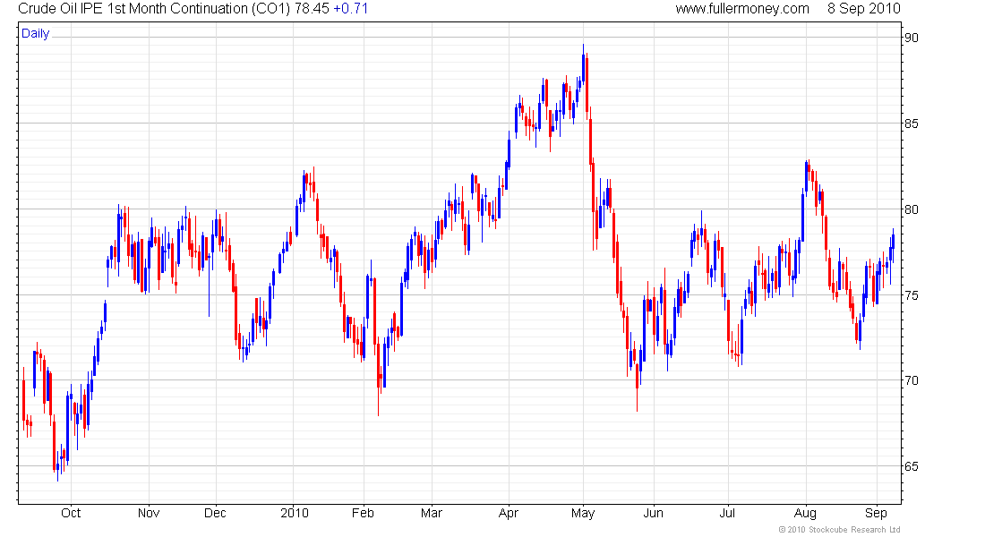Click the chart title 'Crude Oil IPE 1st Month Continuation (CO1)'

click(155, 9)
